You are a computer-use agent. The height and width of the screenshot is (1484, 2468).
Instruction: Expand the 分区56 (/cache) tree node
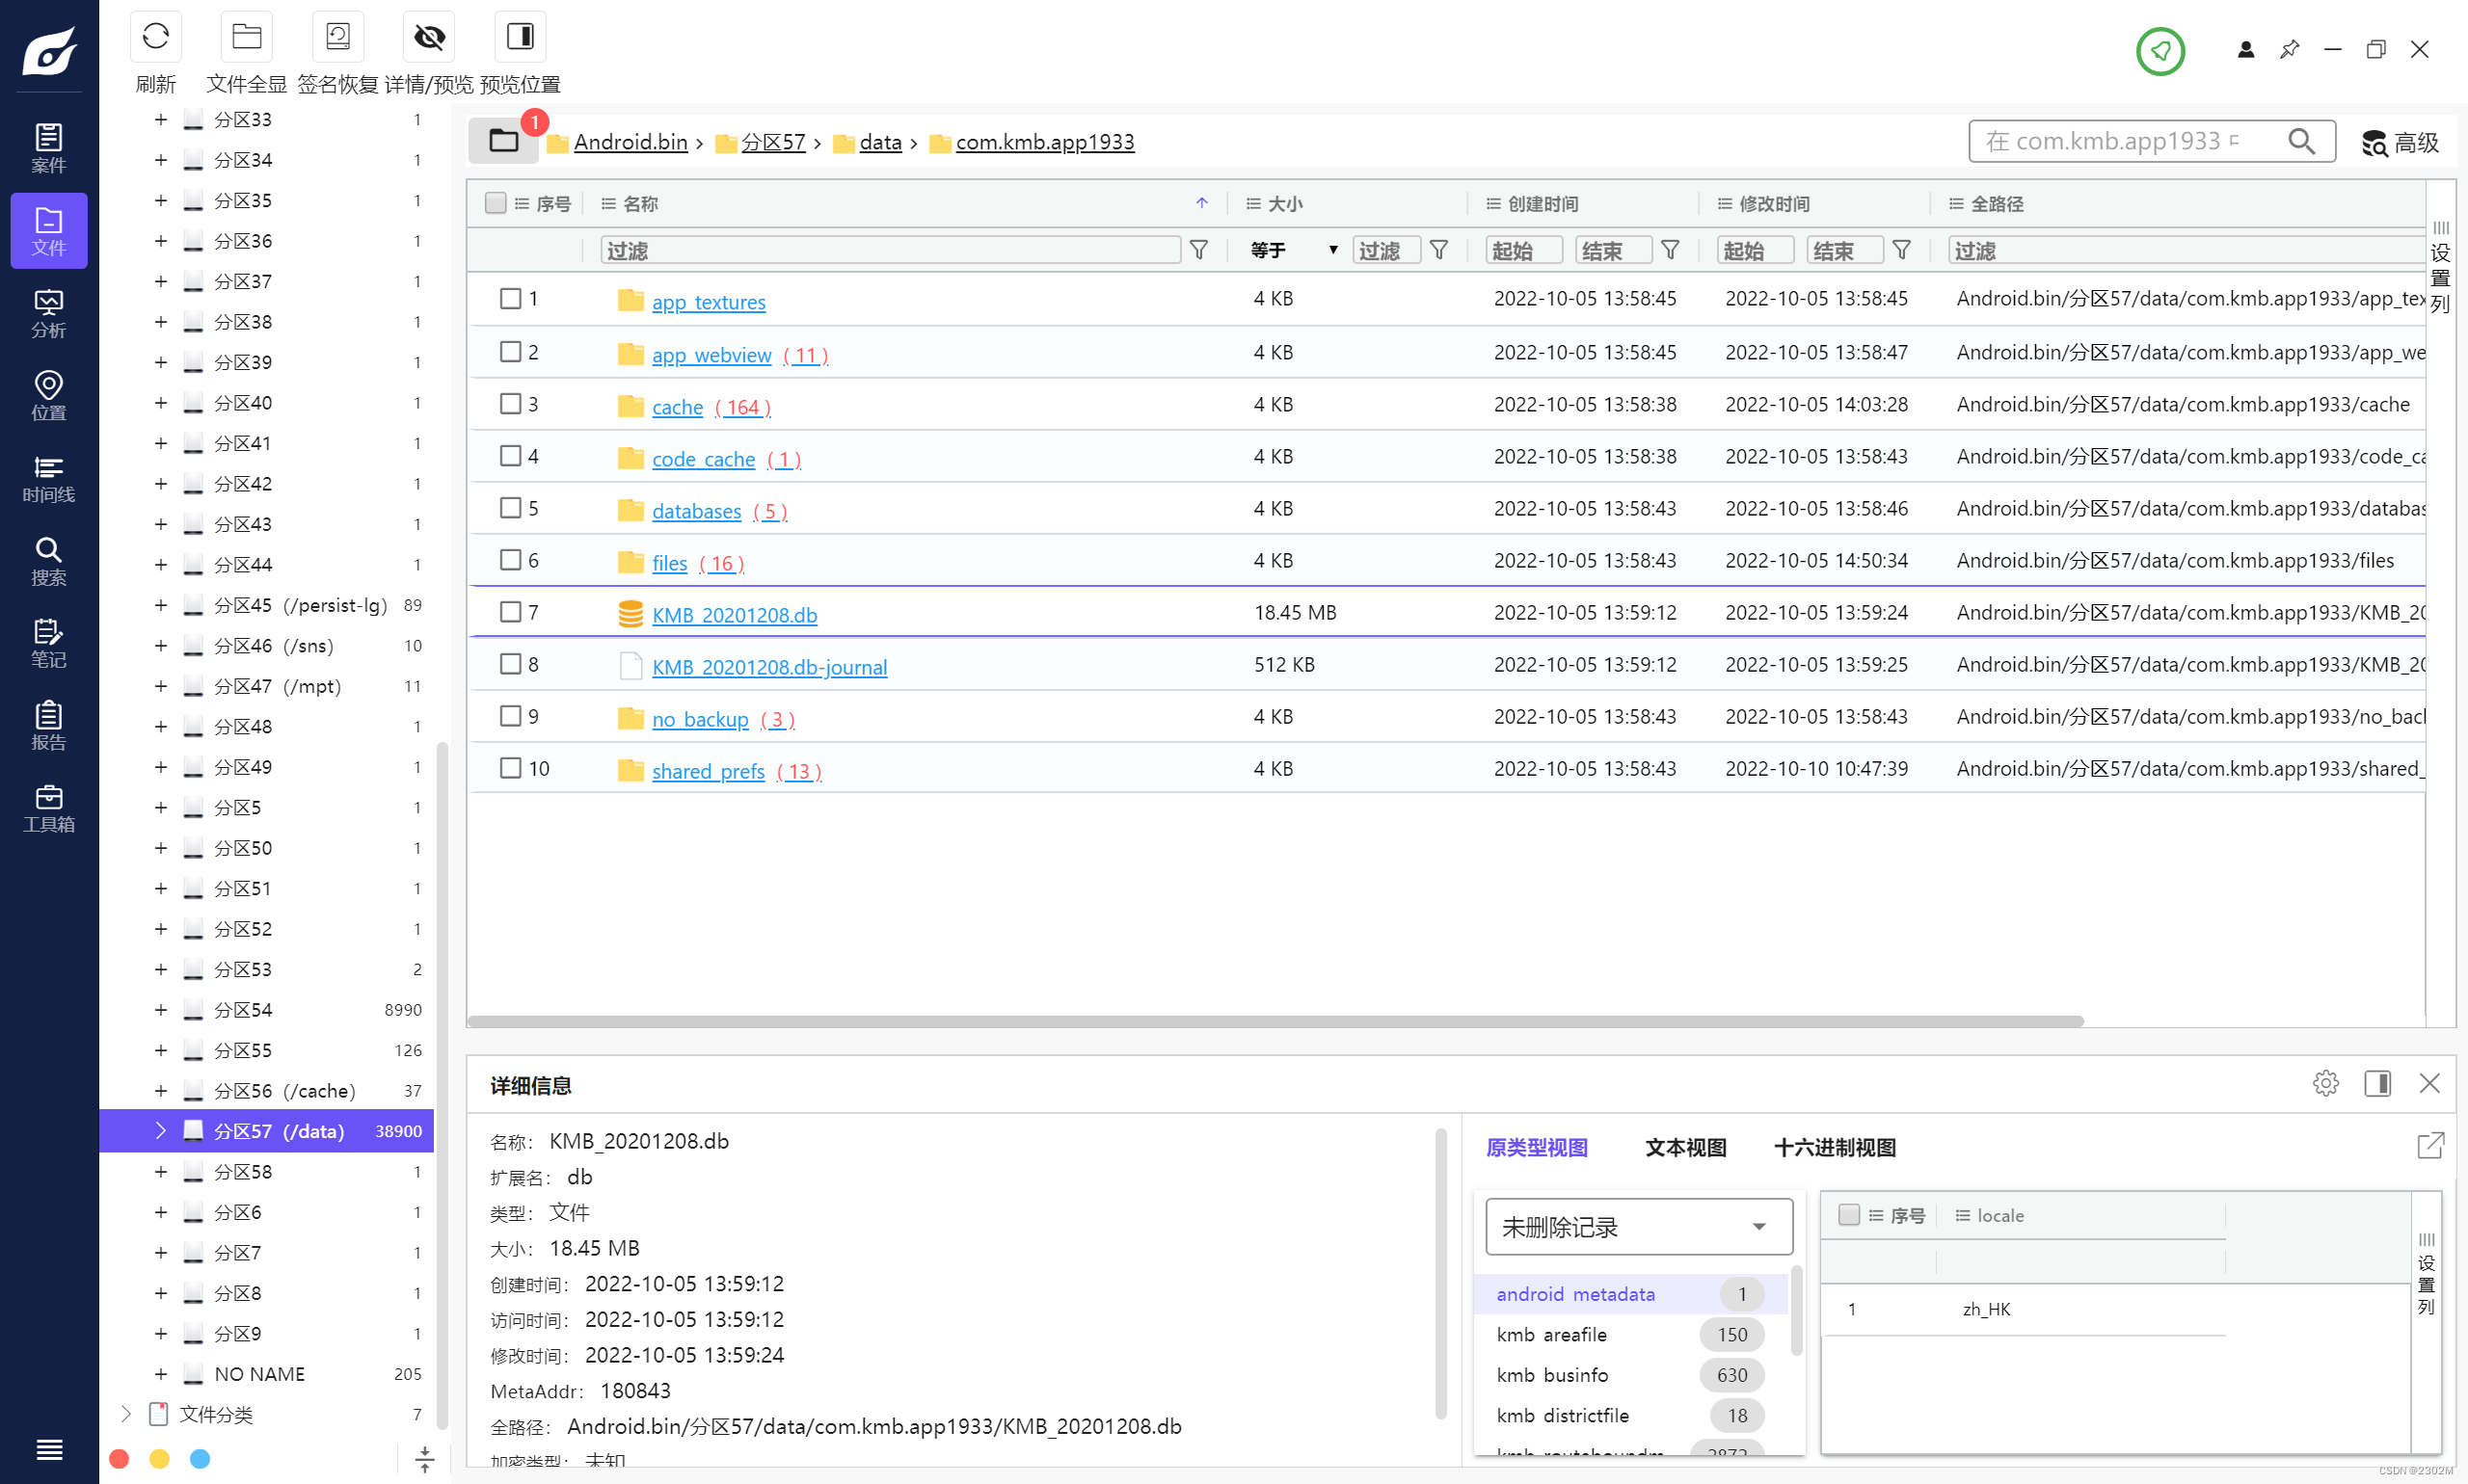(160, 1091)
